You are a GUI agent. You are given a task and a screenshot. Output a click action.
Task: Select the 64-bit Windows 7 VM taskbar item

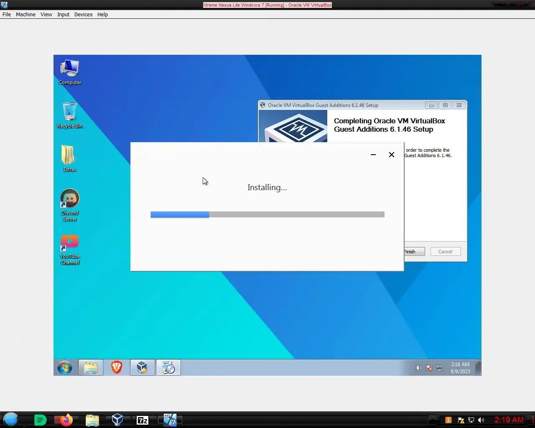(170, 420)
